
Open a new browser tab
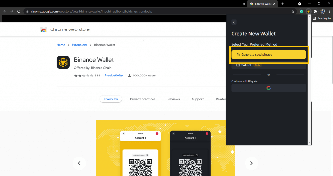[x=283, y=4]
